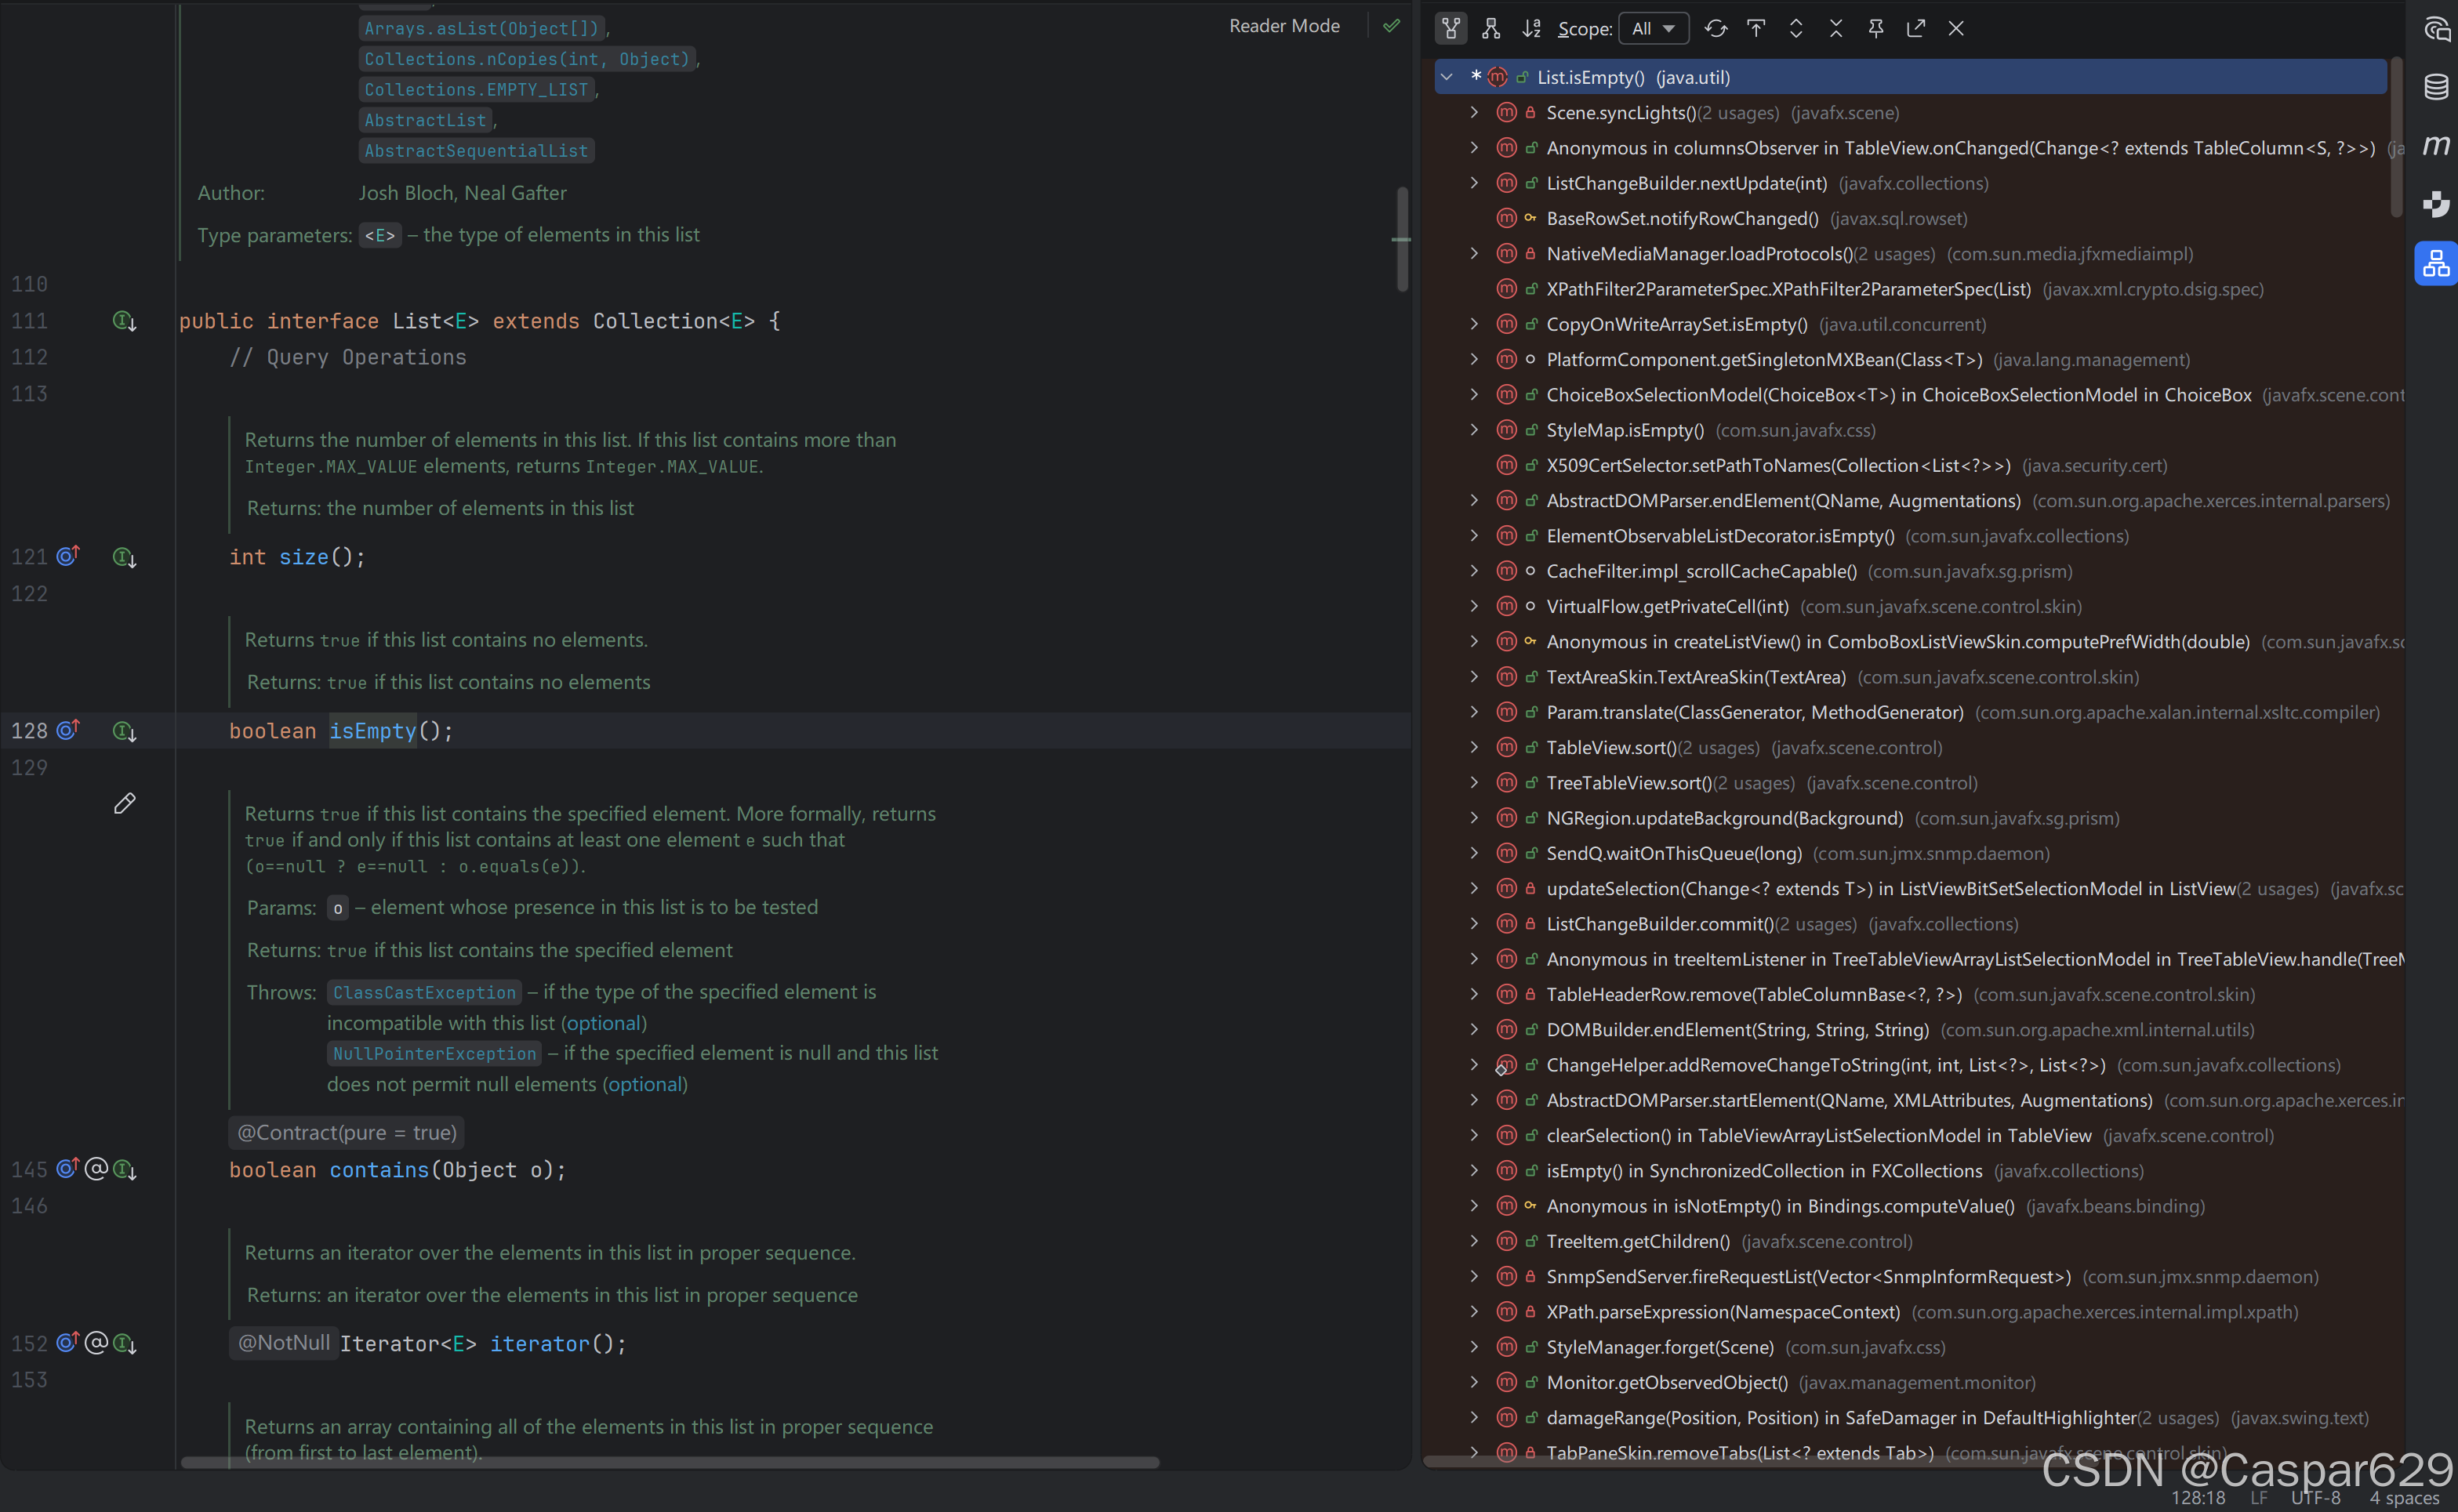Viewport: 2458px width, 1512px height.
Task: Toggle Callee Methods Hierarchy view
Action: pos(1491,29)
